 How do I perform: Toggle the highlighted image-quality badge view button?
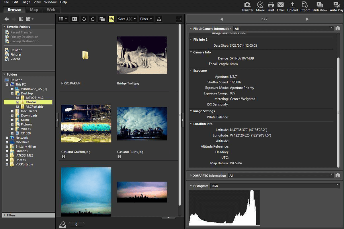(x=112, y=19)
